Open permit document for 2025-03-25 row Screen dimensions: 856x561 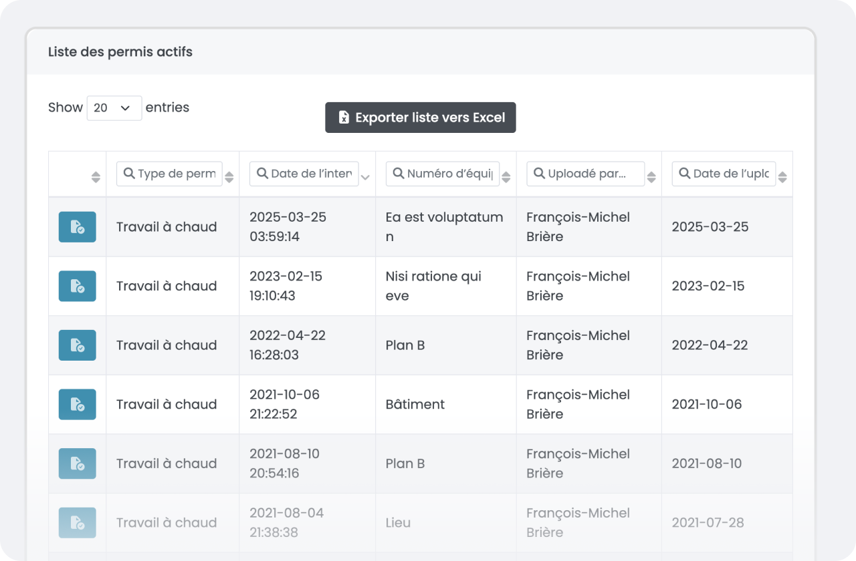click(x=77, y=227)
